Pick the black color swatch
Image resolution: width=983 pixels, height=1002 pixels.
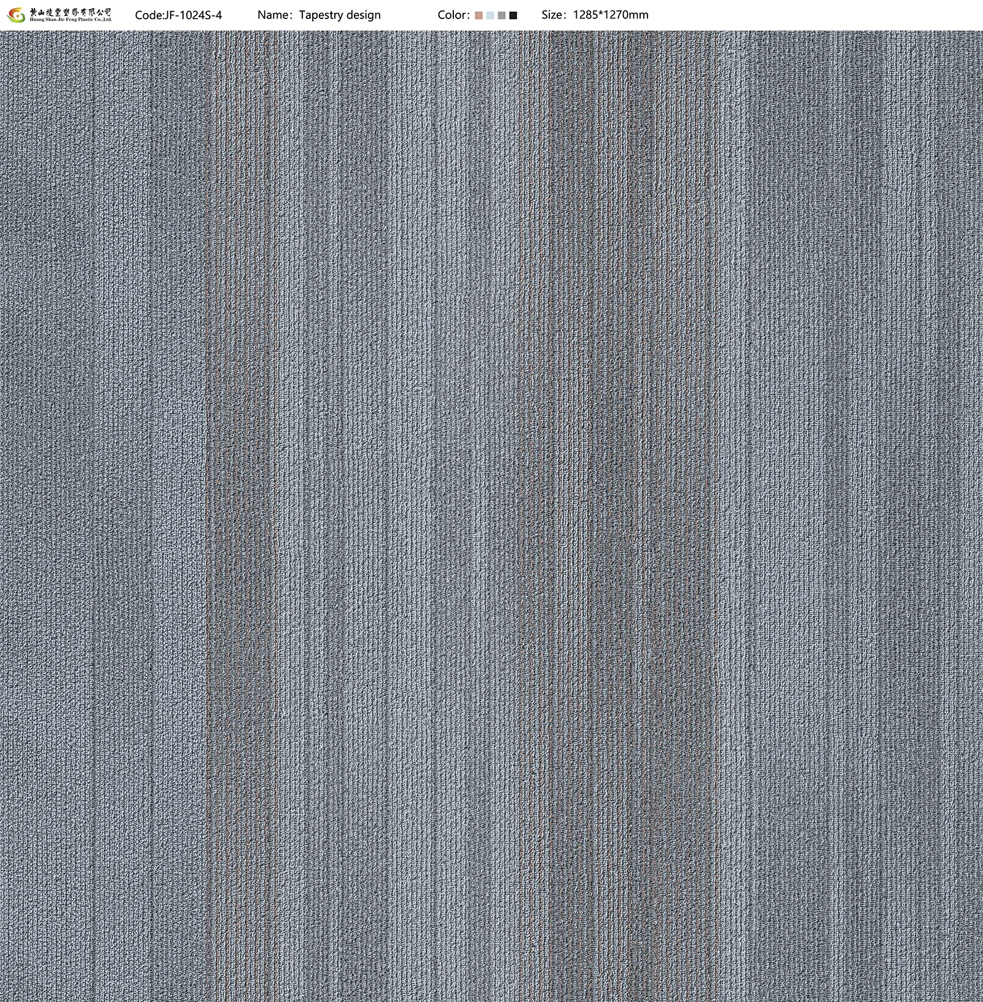point(513,15)
